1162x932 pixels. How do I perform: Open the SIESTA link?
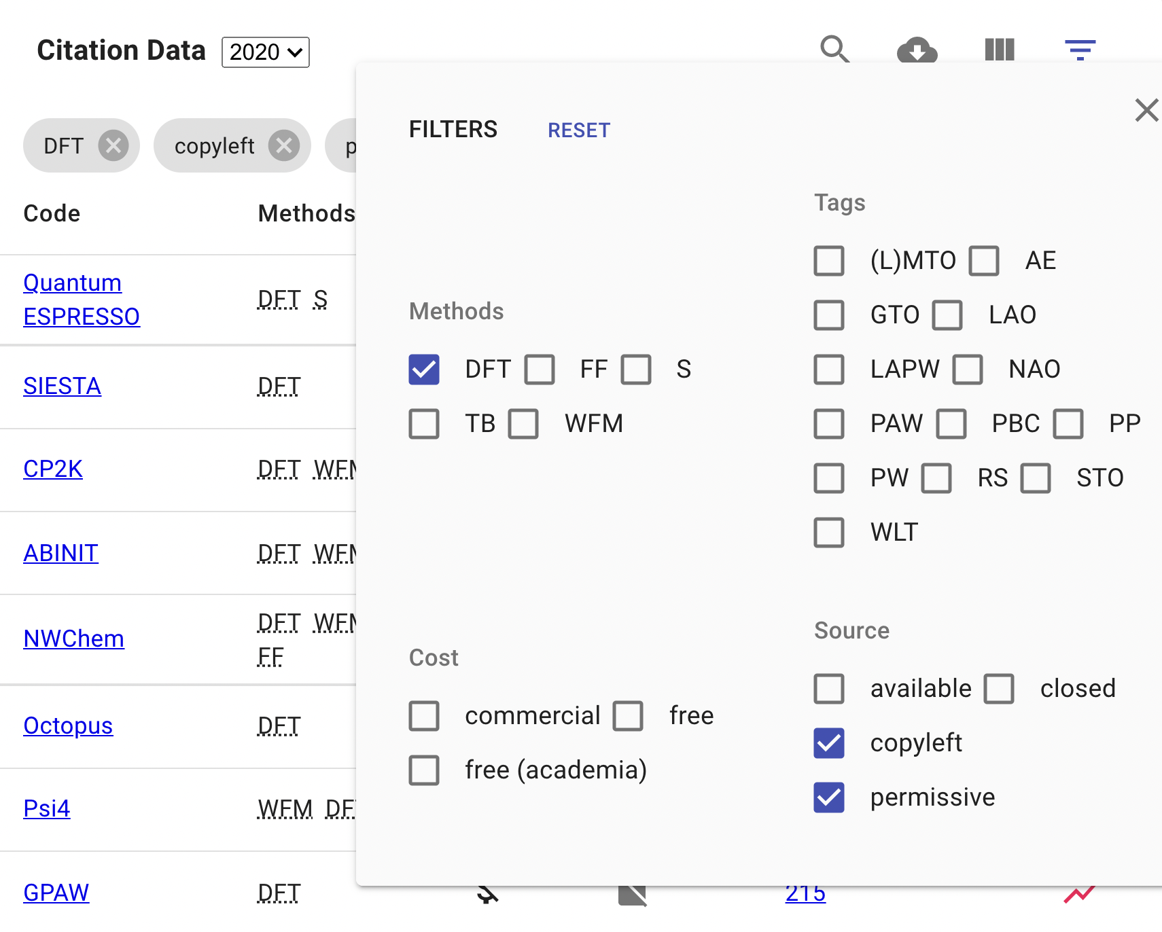(62, 386)
